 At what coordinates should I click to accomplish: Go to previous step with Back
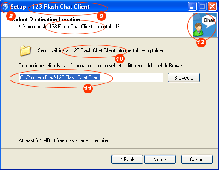tap(127, 160)
